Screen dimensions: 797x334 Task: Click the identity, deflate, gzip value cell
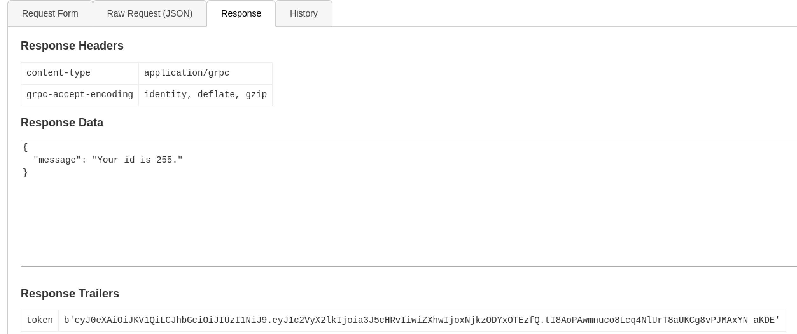pyautogui.click(x=205, y=95)
